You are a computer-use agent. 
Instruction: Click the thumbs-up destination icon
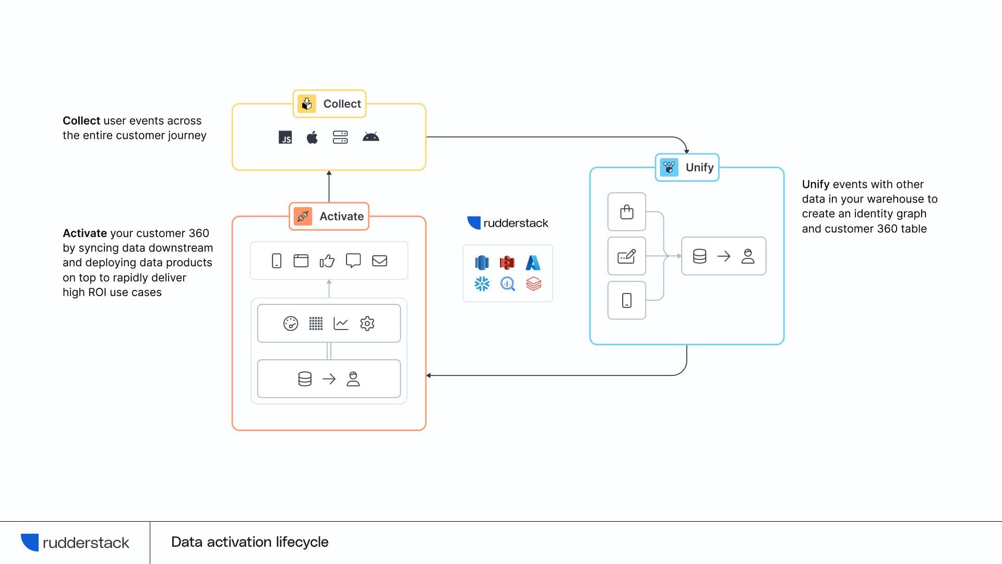[327, 261]
